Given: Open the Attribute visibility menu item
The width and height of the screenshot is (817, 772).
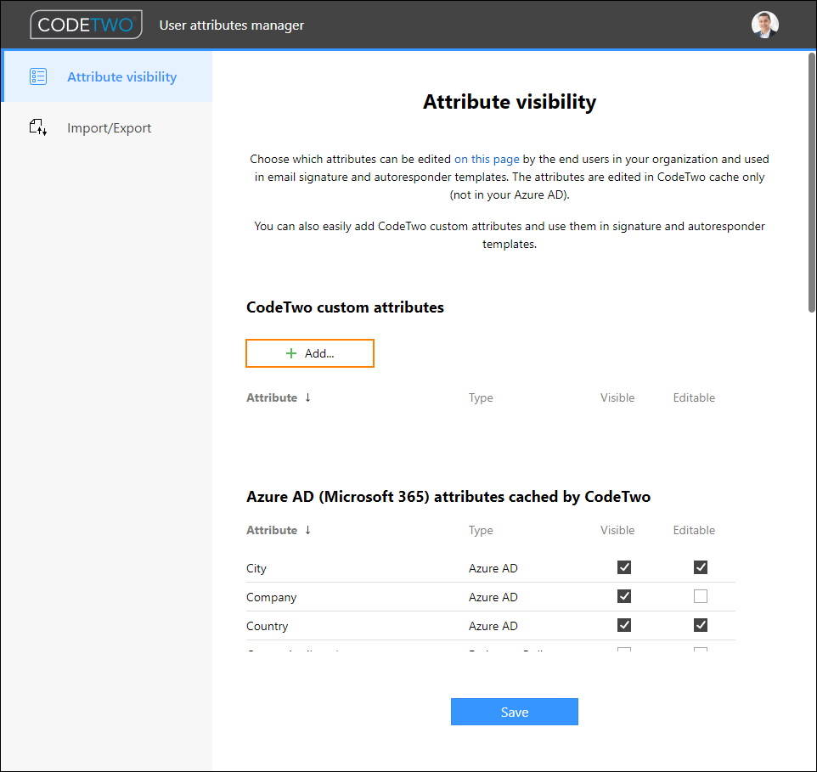Looking at the screenshot, I should coord(107,76).
